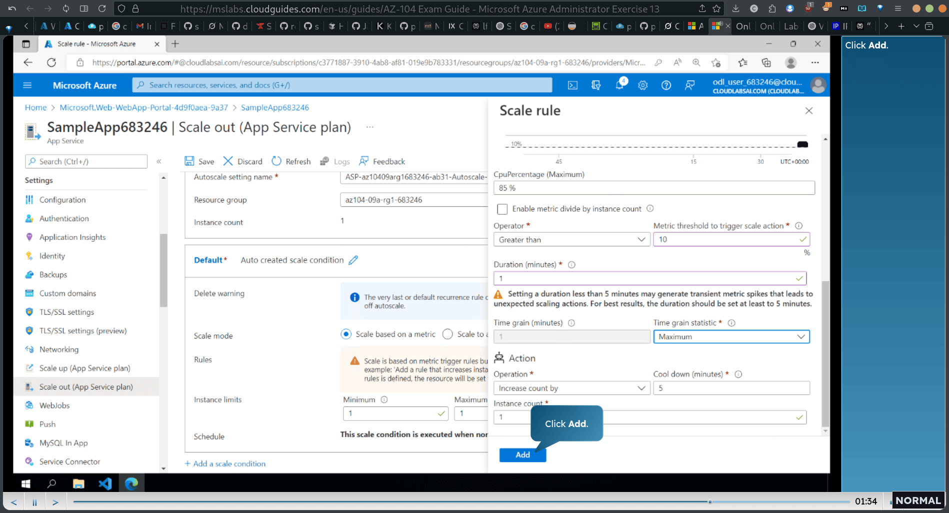
Task: Enable metric divide by instance count checkbox
Action: coord(502,209)
